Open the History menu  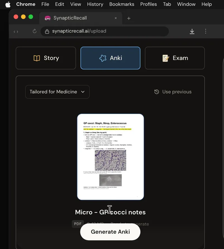pyautogui.click(x=95, y=4)
